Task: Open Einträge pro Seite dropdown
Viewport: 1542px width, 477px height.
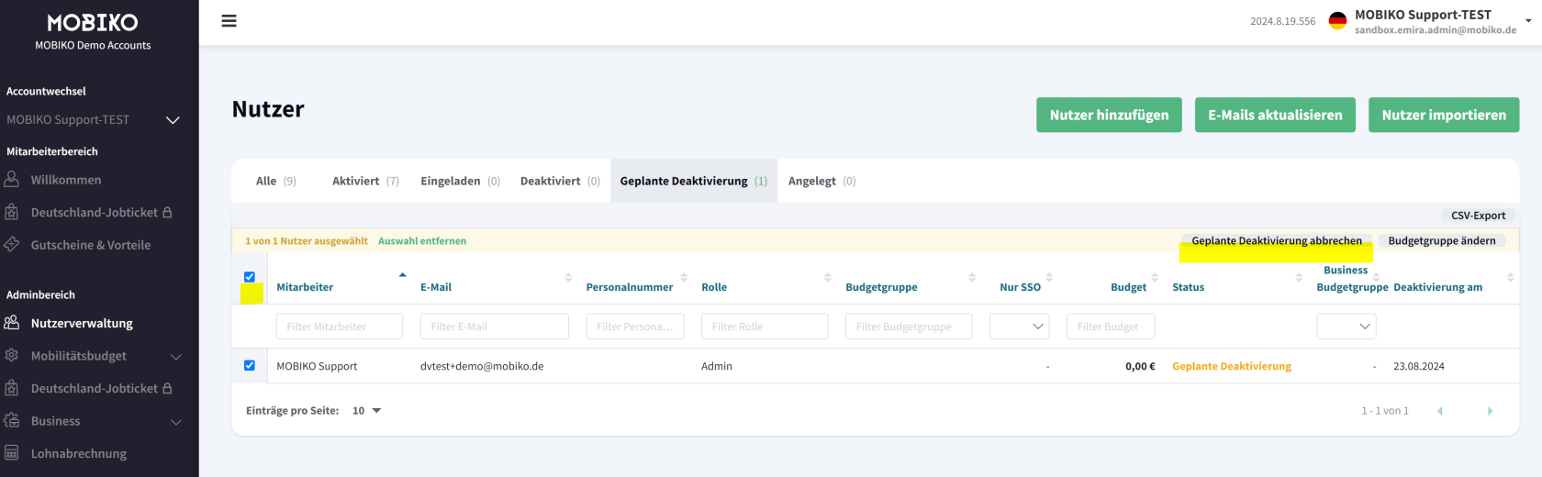Action: [366, 411]
